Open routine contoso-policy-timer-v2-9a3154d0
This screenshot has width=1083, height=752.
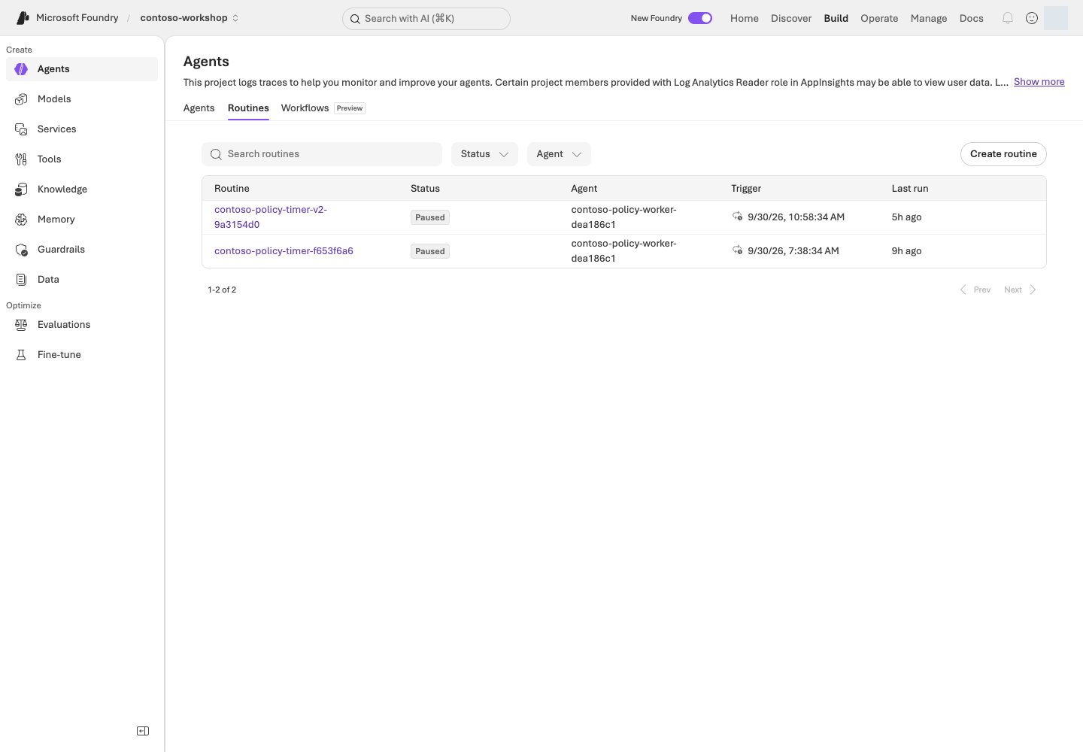point(271,217)
